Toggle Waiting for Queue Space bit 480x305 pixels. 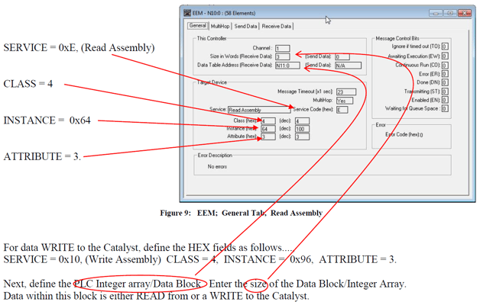pos(445,108)
